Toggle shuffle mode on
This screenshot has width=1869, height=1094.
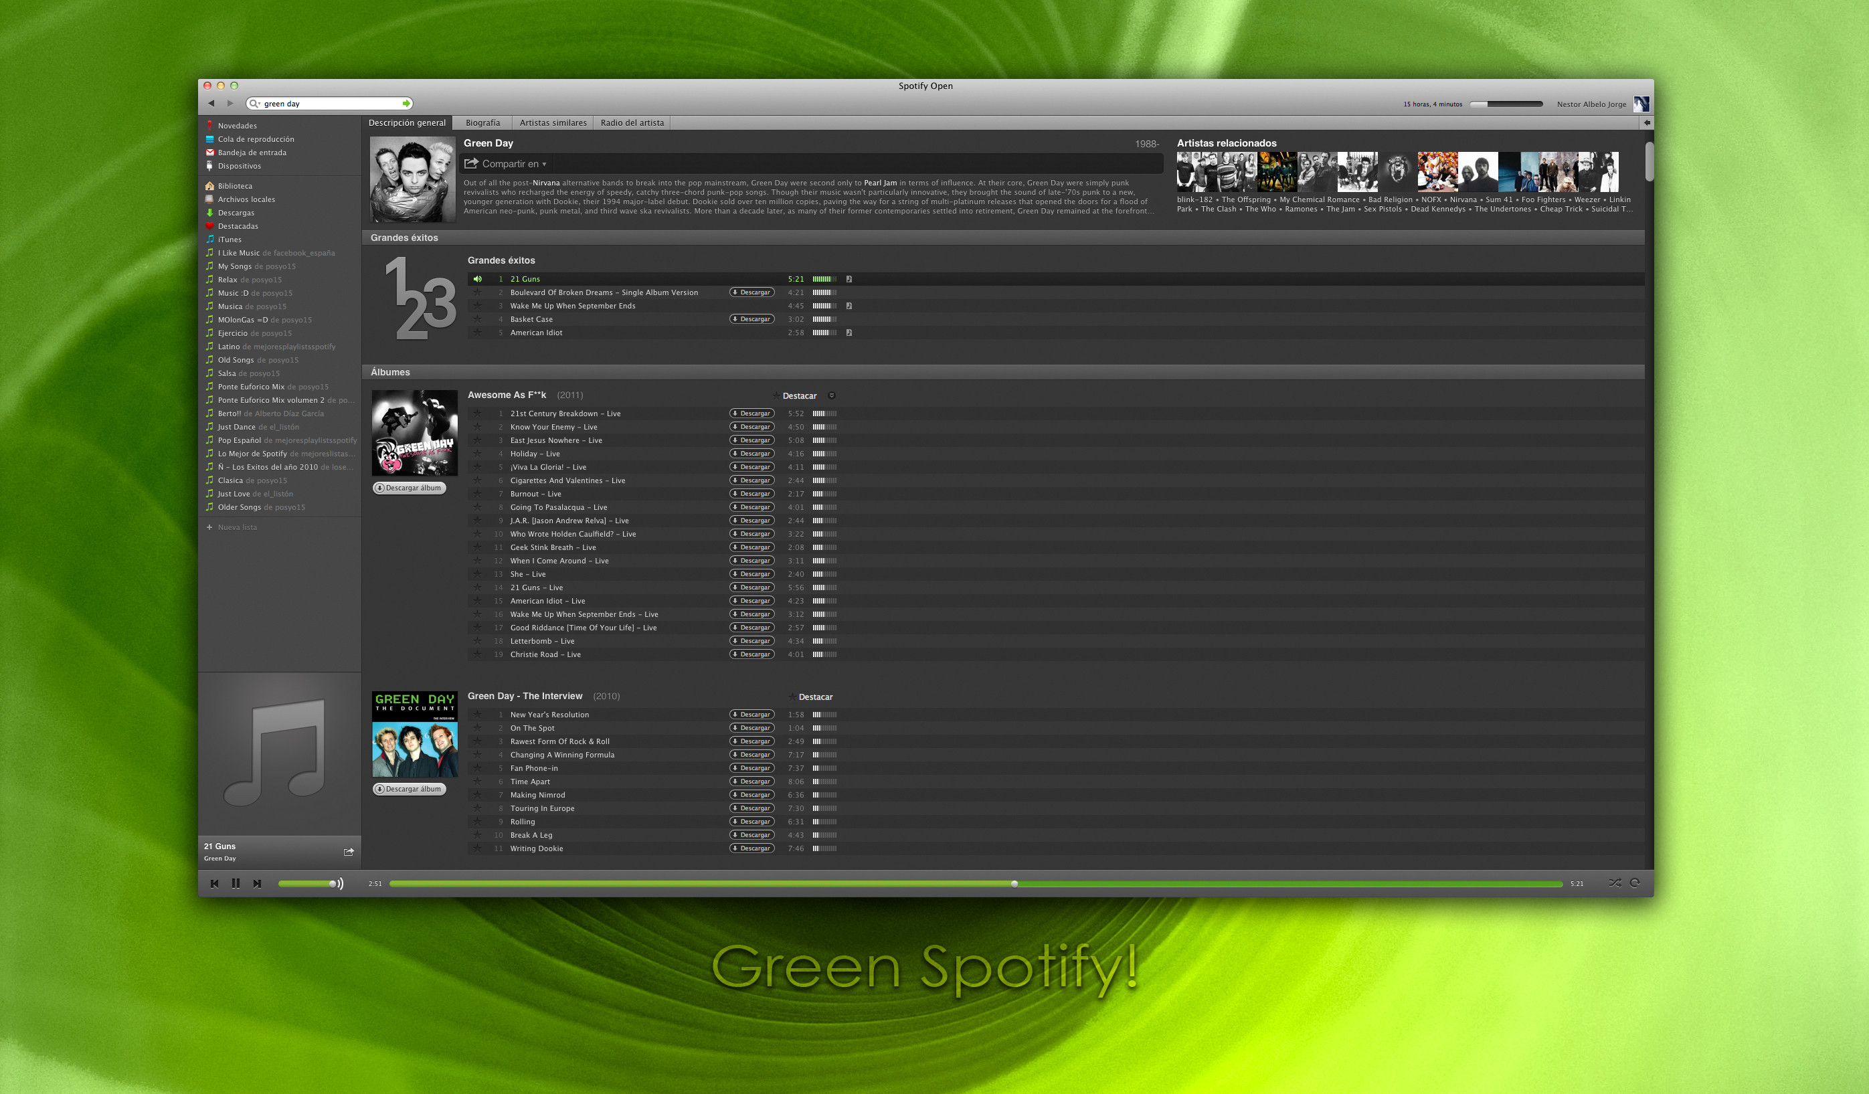[x=1615, y=883]
